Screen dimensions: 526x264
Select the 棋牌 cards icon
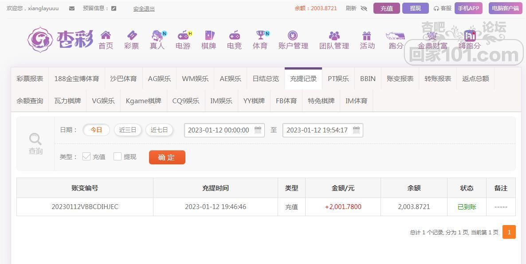pyautogui.click(x=208, y=35)
